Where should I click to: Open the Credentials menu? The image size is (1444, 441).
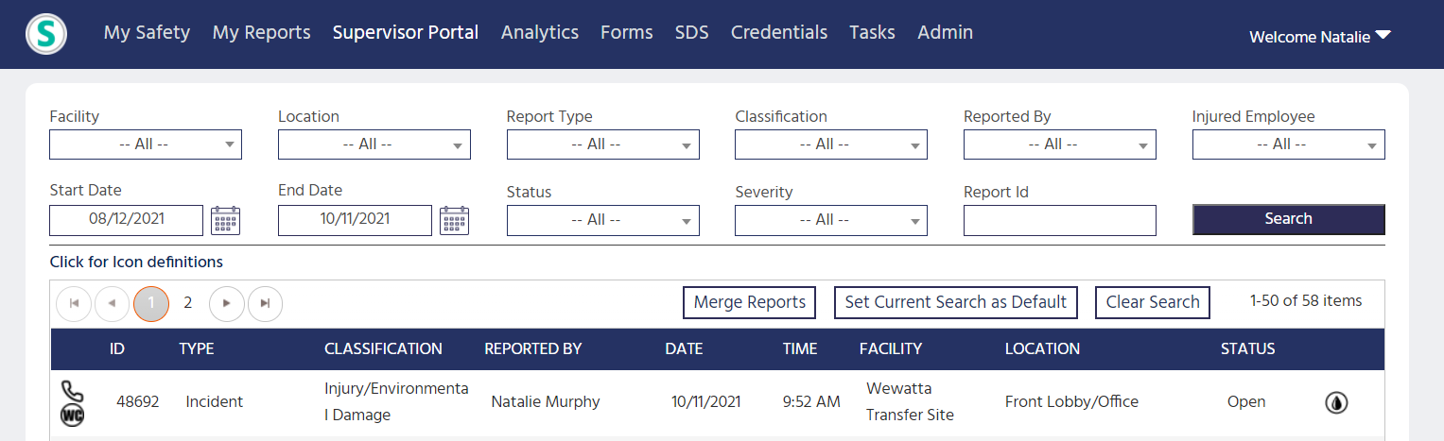click(779, 32)
